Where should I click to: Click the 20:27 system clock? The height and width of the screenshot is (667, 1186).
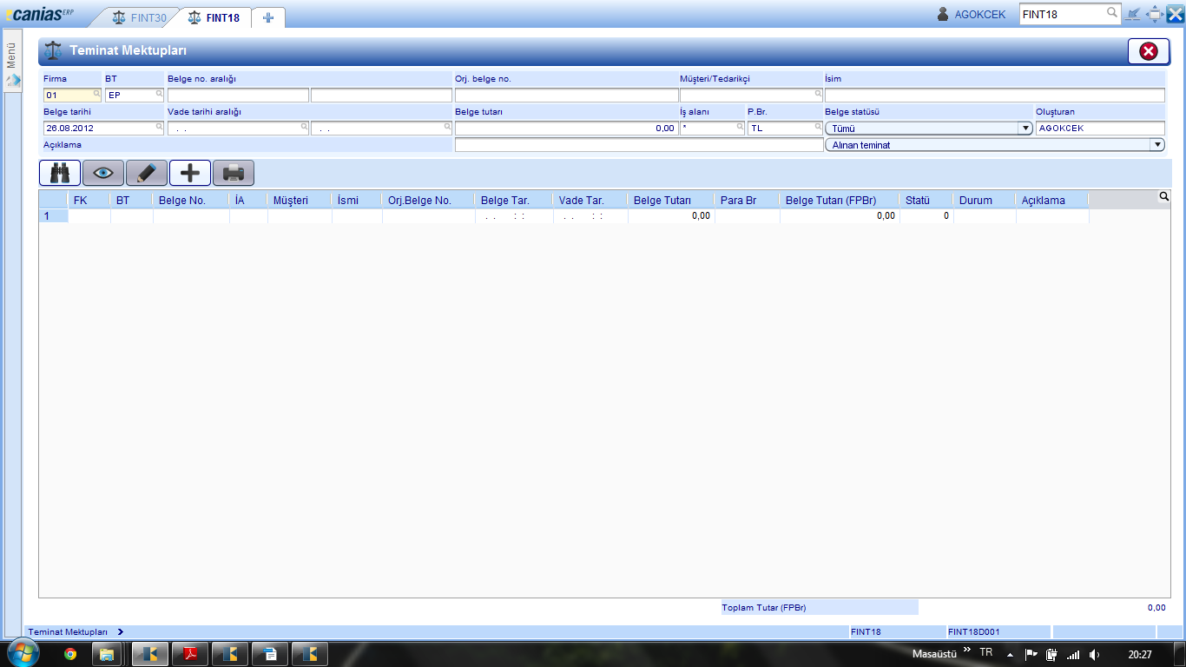pos(1140,655)
